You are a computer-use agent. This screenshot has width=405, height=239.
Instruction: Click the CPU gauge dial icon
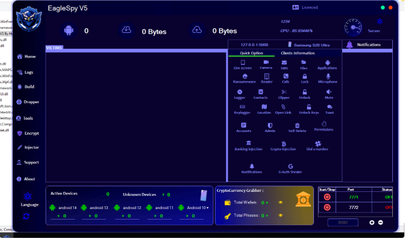click(353, 27)
